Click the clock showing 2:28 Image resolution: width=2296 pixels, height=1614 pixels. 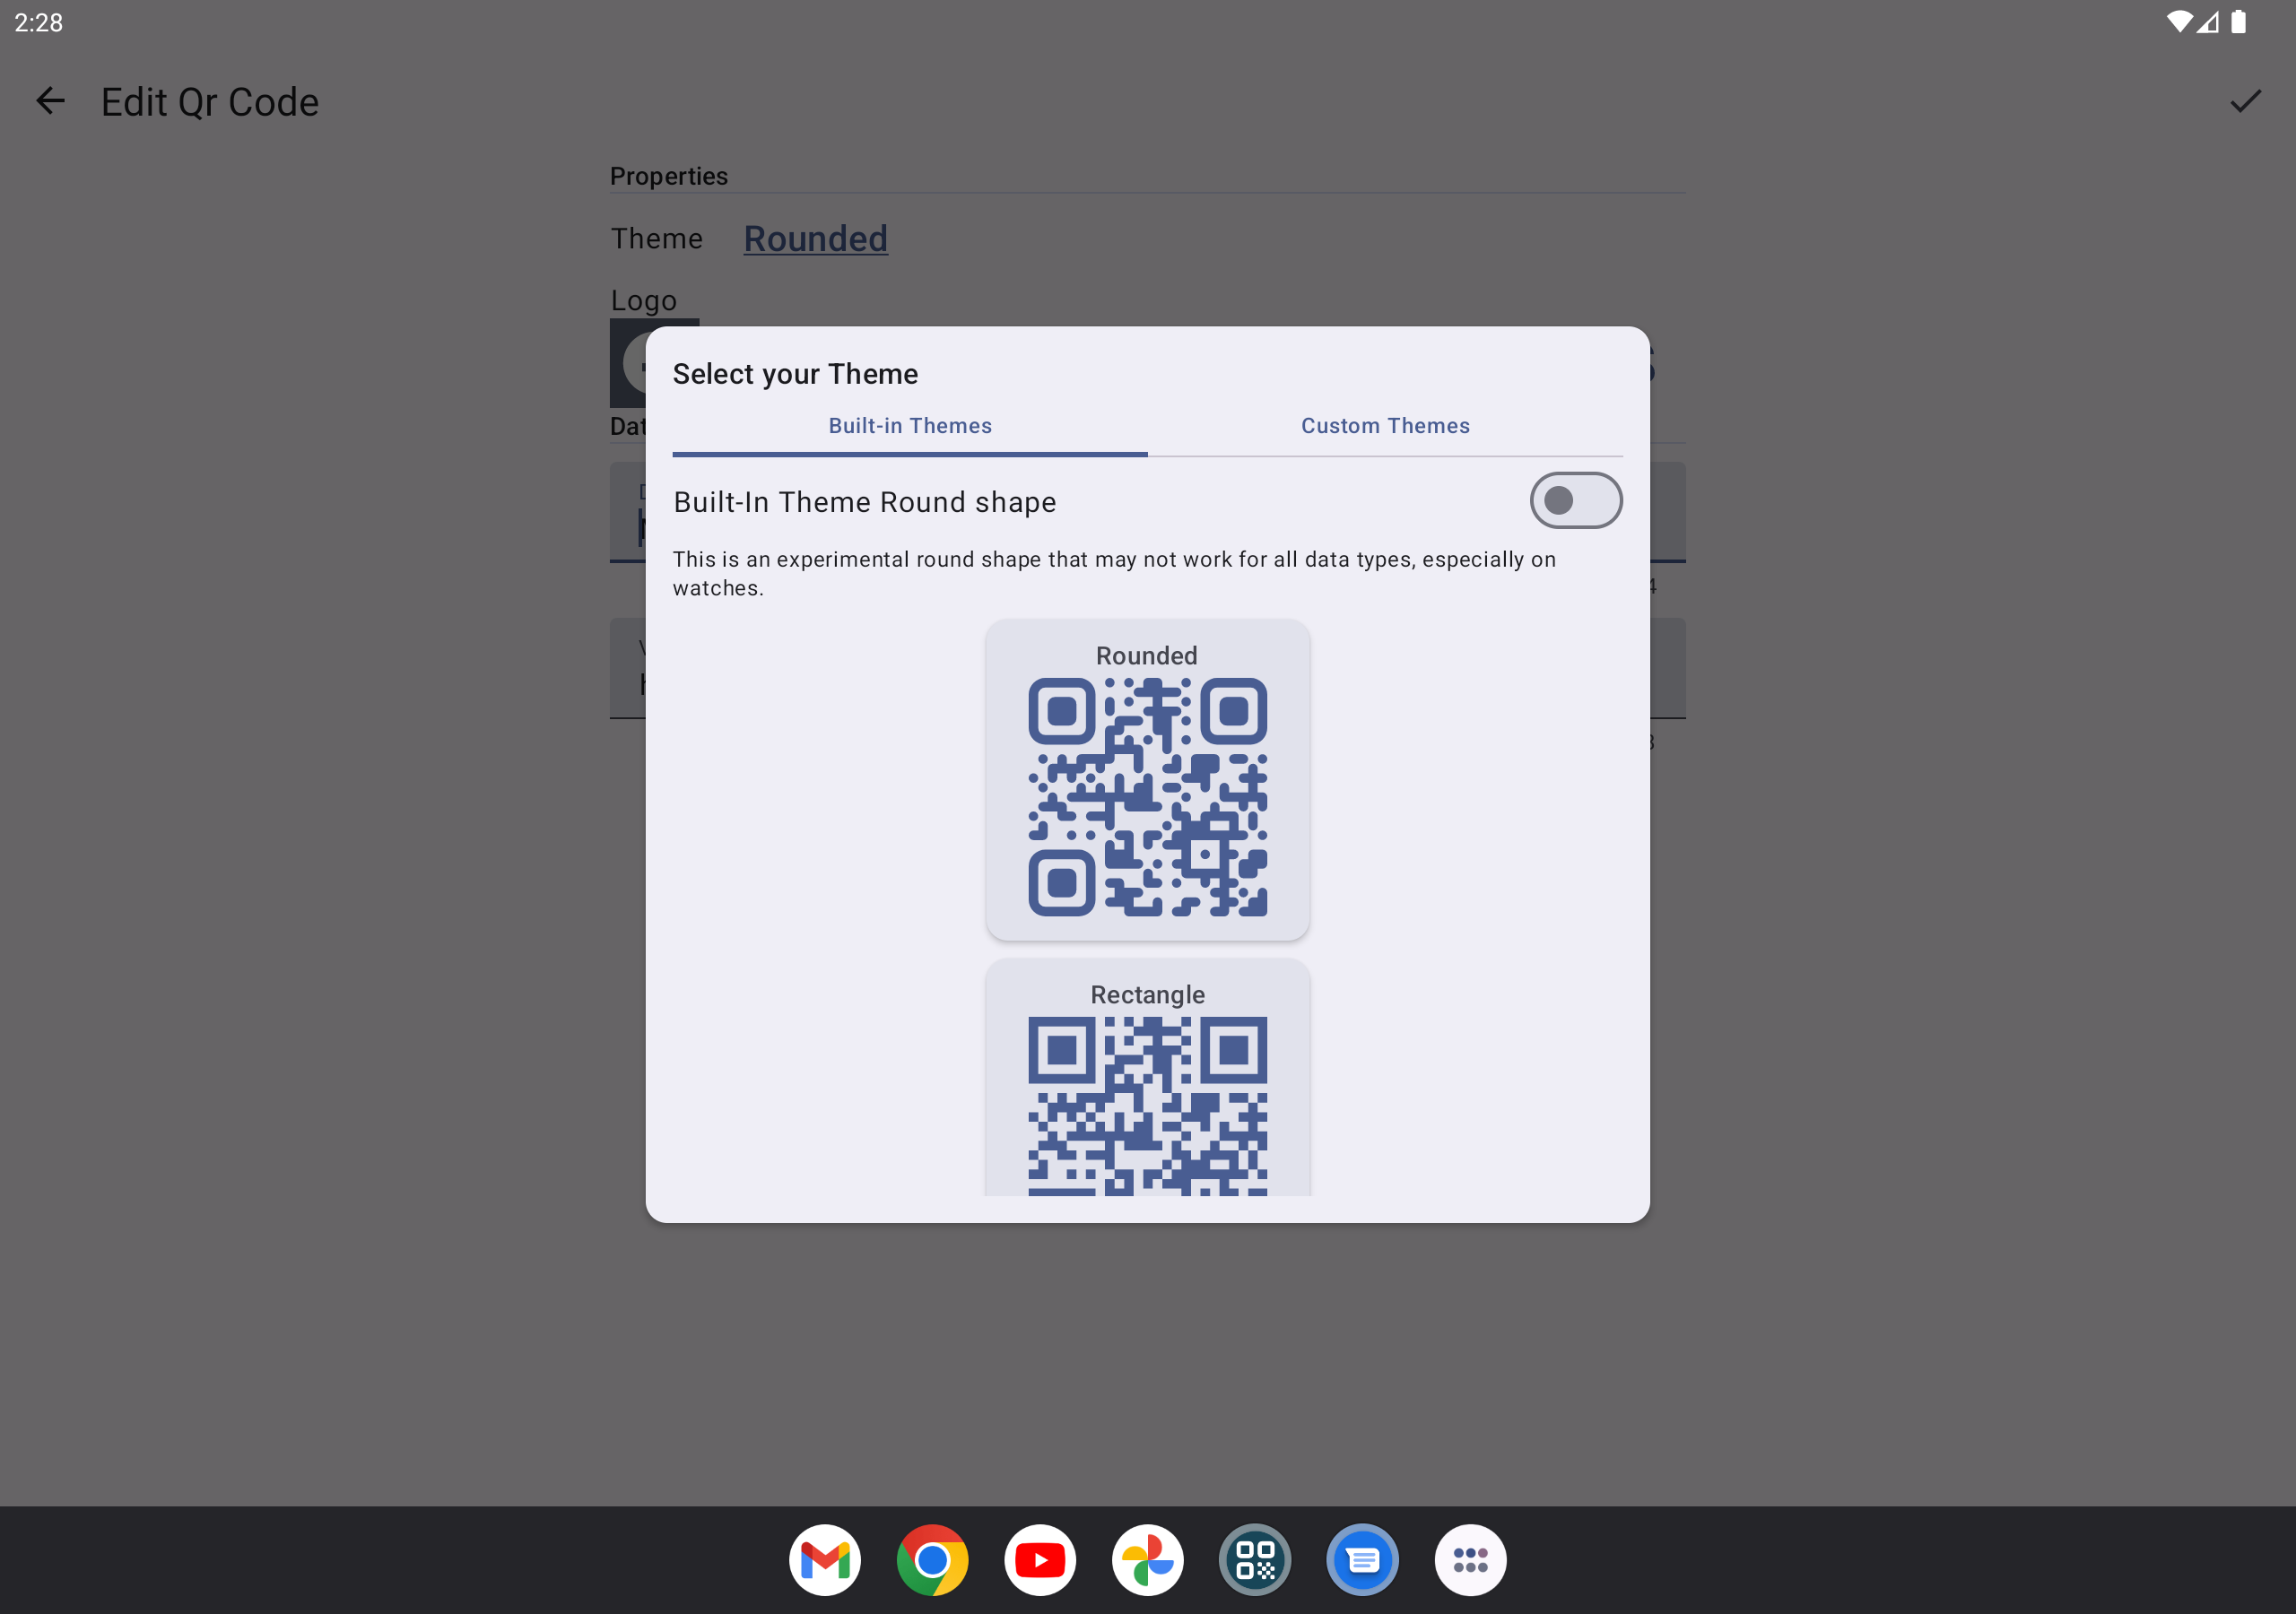tap(39, 22)
